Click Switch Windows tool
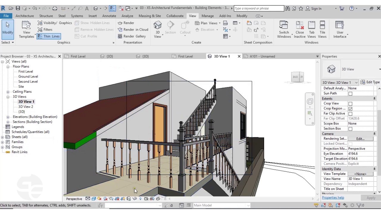The width and height of the screenshot is (381, 214). point(284,29)
